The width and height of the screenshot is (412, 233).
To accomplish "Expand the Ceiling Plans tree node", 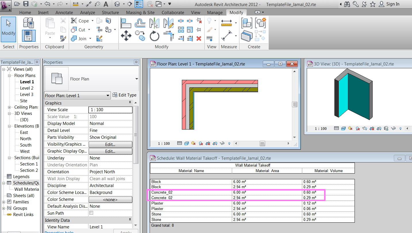I will 9,107.
